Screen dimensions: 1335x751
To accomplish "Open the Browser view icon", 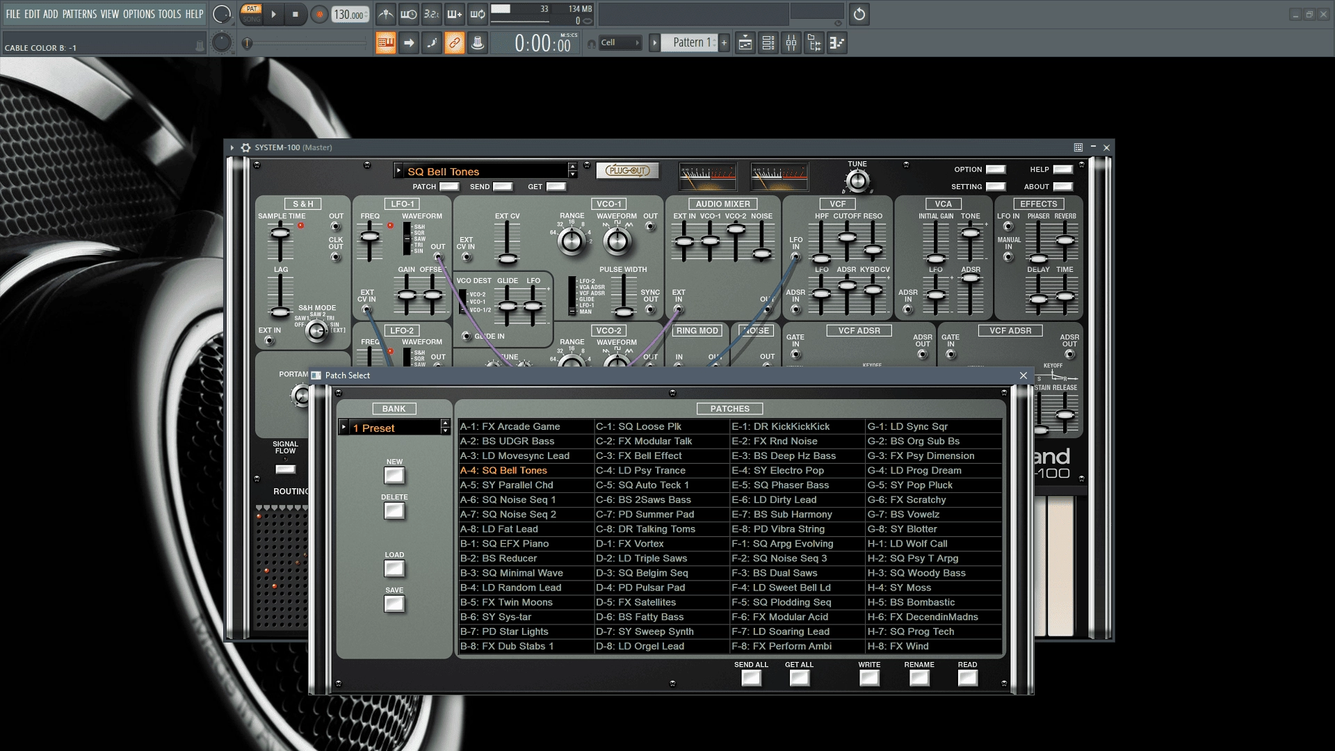I will pos(814,43).
